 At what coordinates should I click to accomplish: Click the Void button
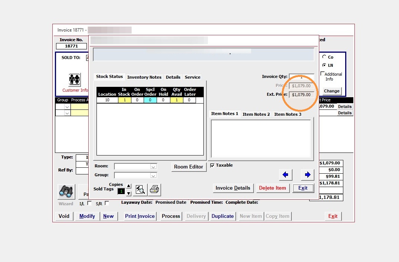(x=64, y=216)
